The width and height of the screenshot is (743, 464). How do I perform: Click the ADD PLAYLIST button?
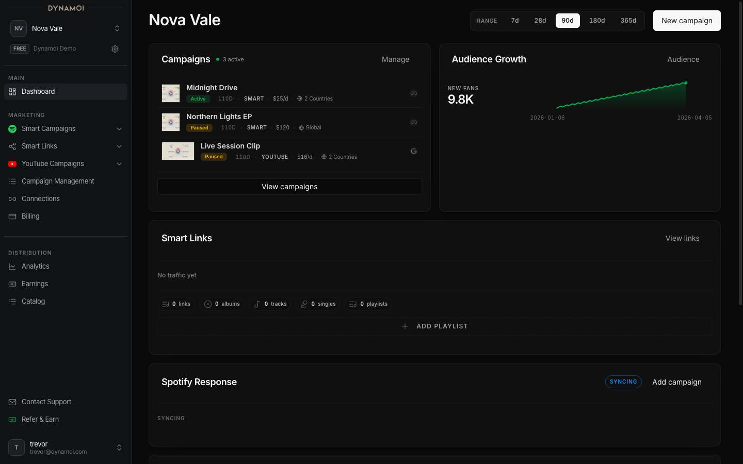click(434, 326)
